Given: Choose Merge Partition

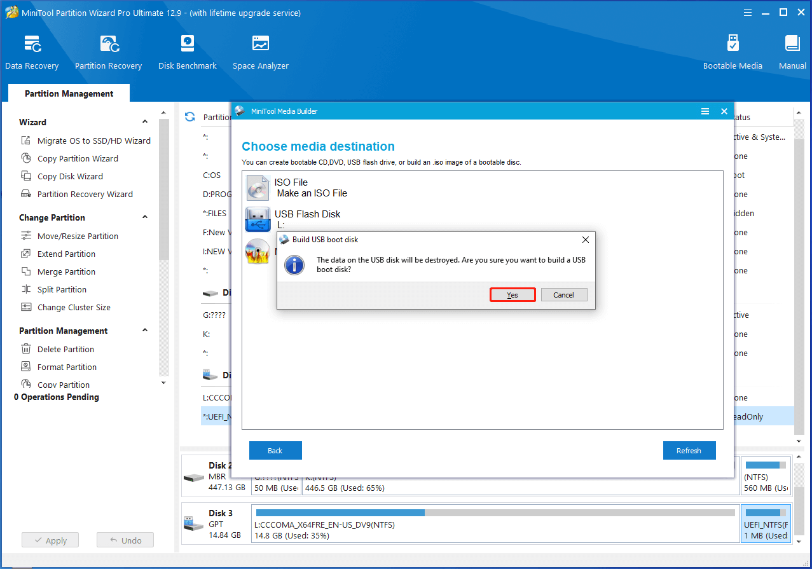Looking at the screenshot, I should [58, 271].
